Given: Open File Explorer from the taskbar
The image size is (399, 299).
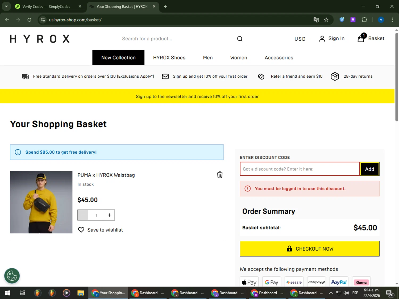Looking at the screenshot, I should 81,293.
